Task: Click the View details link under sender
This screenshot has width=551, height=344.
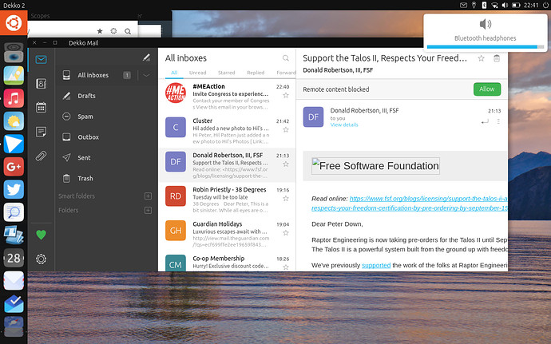Action: [344, 125]
